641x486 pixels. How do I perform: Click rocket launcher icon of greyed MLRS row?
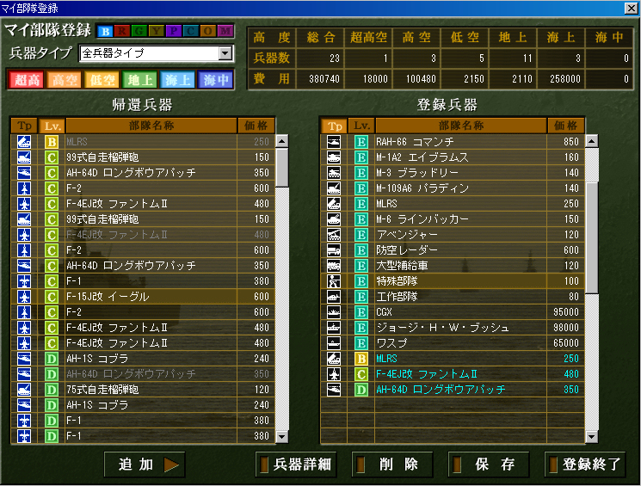24,142
